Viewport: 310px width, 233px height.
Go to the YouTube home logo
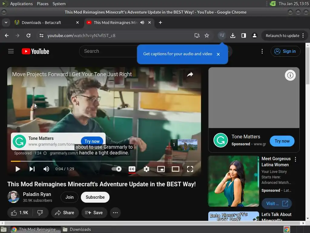(35, 51)
